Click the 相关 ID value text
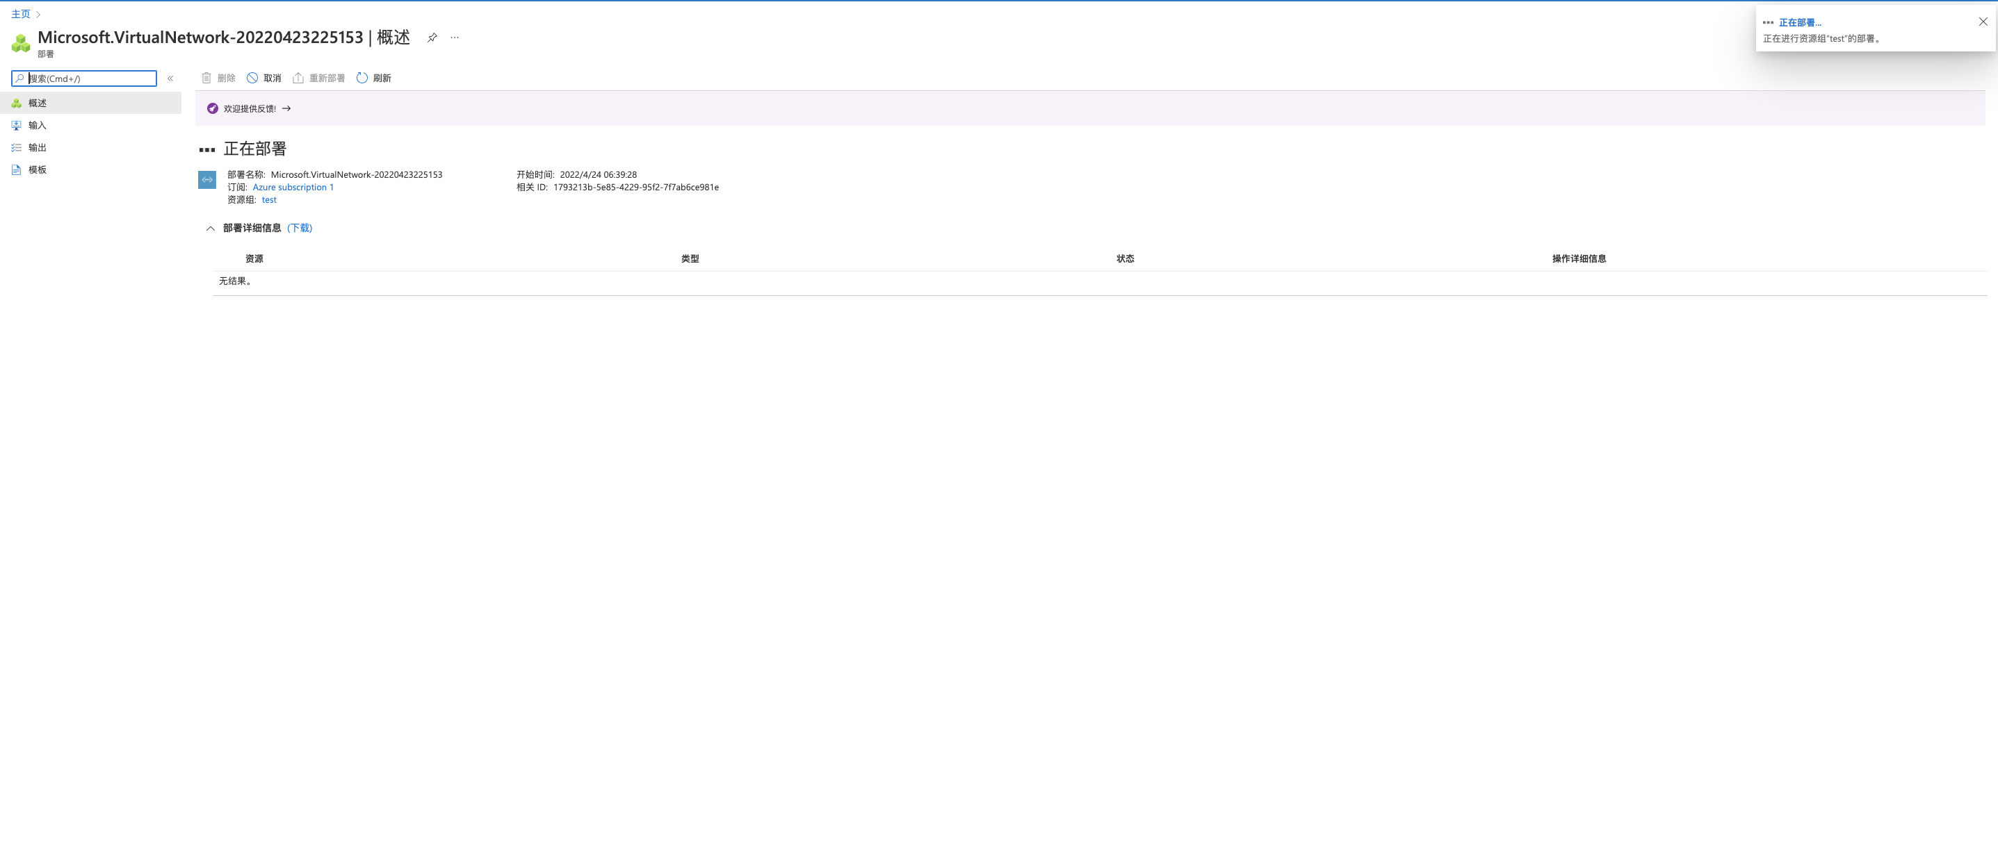This screenshot has width=1998, height=864. [x=636, y=188]
